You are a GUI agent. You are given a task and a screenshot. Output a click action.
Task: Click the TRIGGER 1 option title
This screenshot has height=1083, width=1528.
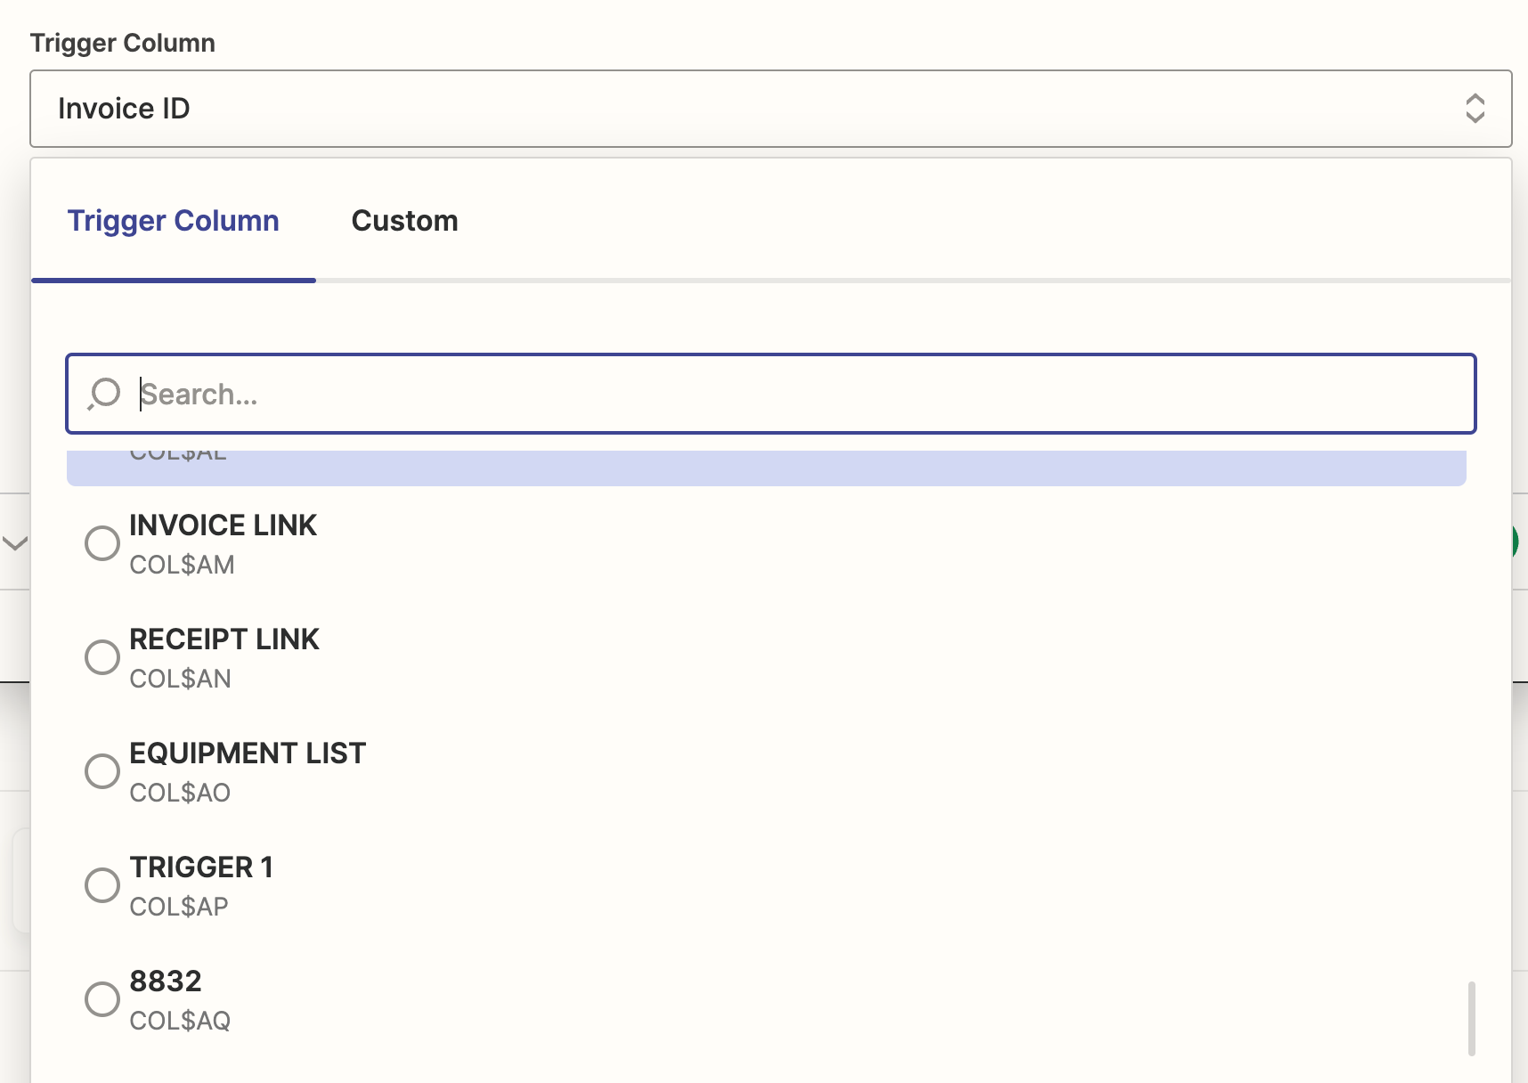[201, 867]
